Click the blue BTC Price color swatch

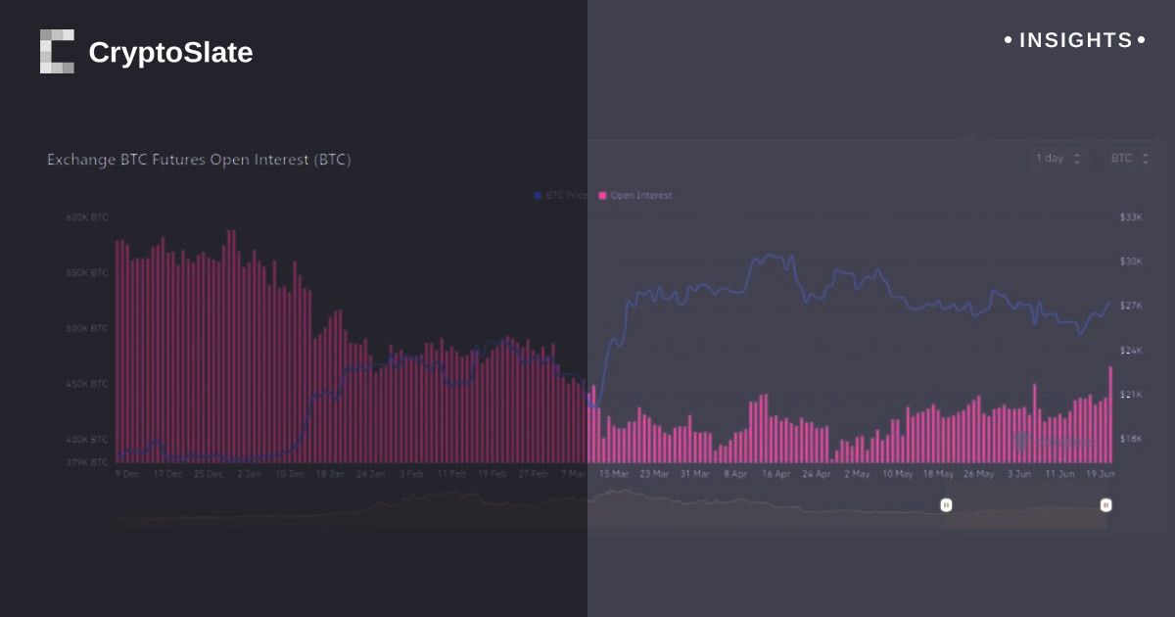coord(538,196)
